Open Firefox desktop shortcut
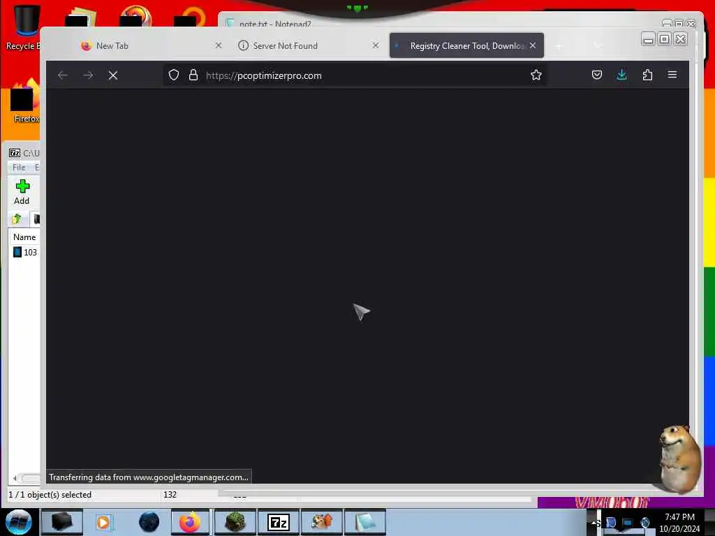Viewport: 715px width, 536px height. [x=25, y=101]
